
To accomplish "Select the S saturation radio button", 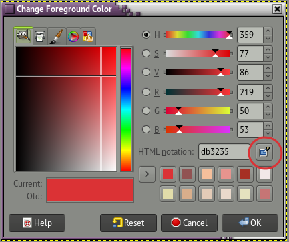I will (x=146, y=53).
